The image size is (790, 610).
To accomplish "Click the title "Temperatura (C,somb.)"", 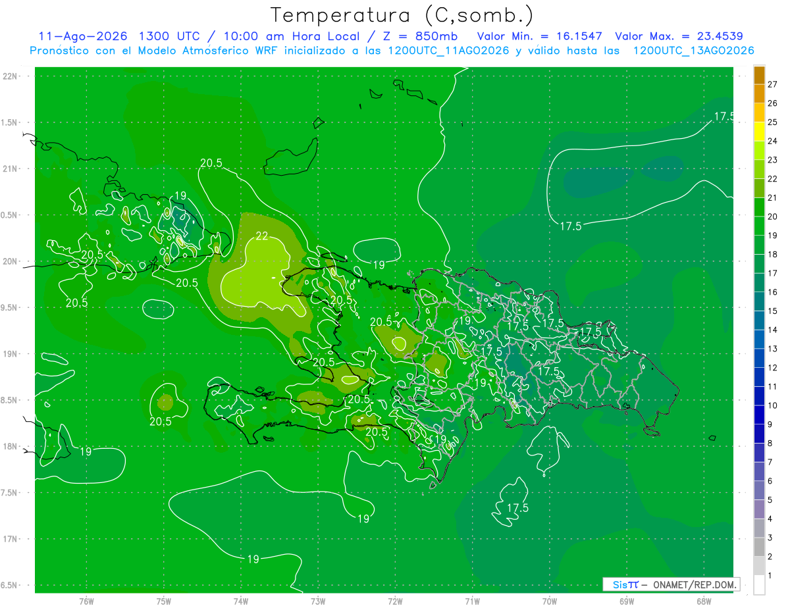I will click(x=402, y=14).
